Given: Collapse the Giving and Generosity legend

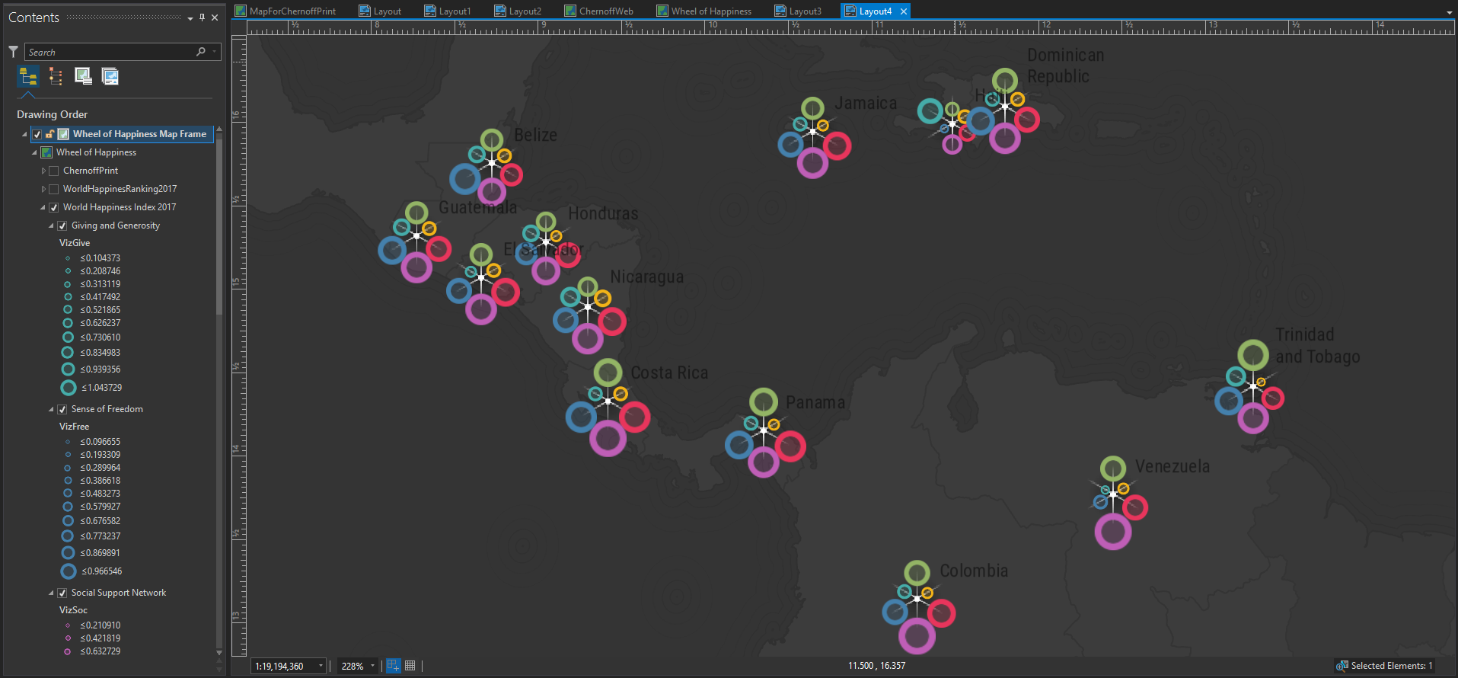Looking at the screenshot, I should click(51, 225).
